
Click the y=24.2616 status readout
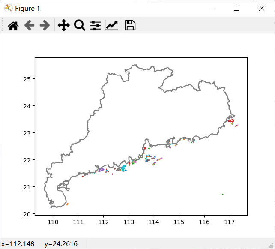[61, 244]
